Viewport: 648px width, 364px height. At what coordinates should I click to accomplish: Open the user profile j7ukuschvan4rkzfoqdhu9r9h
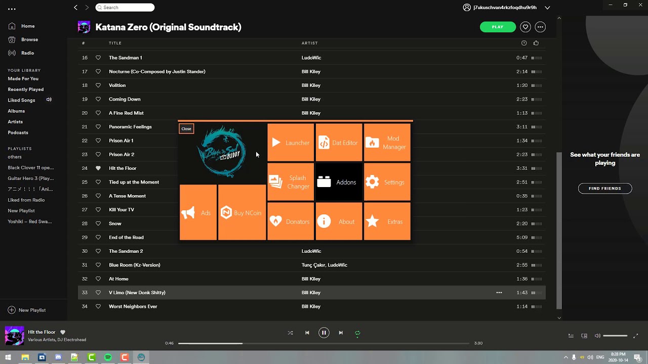[x=500, y=8]
